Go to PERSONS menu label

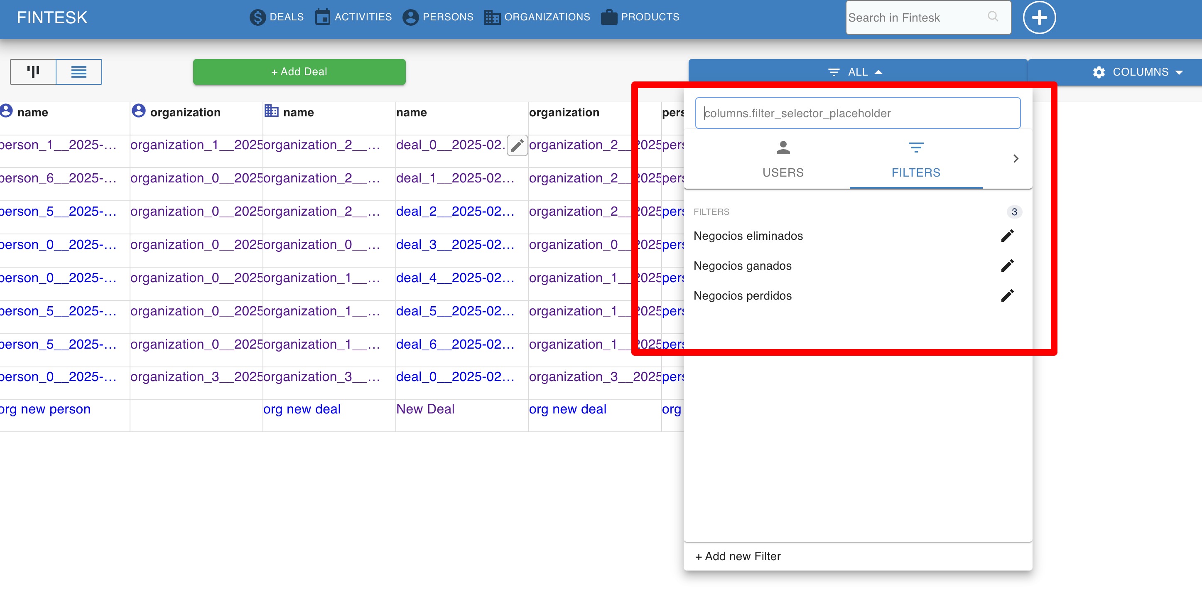(x=448, y=17)
